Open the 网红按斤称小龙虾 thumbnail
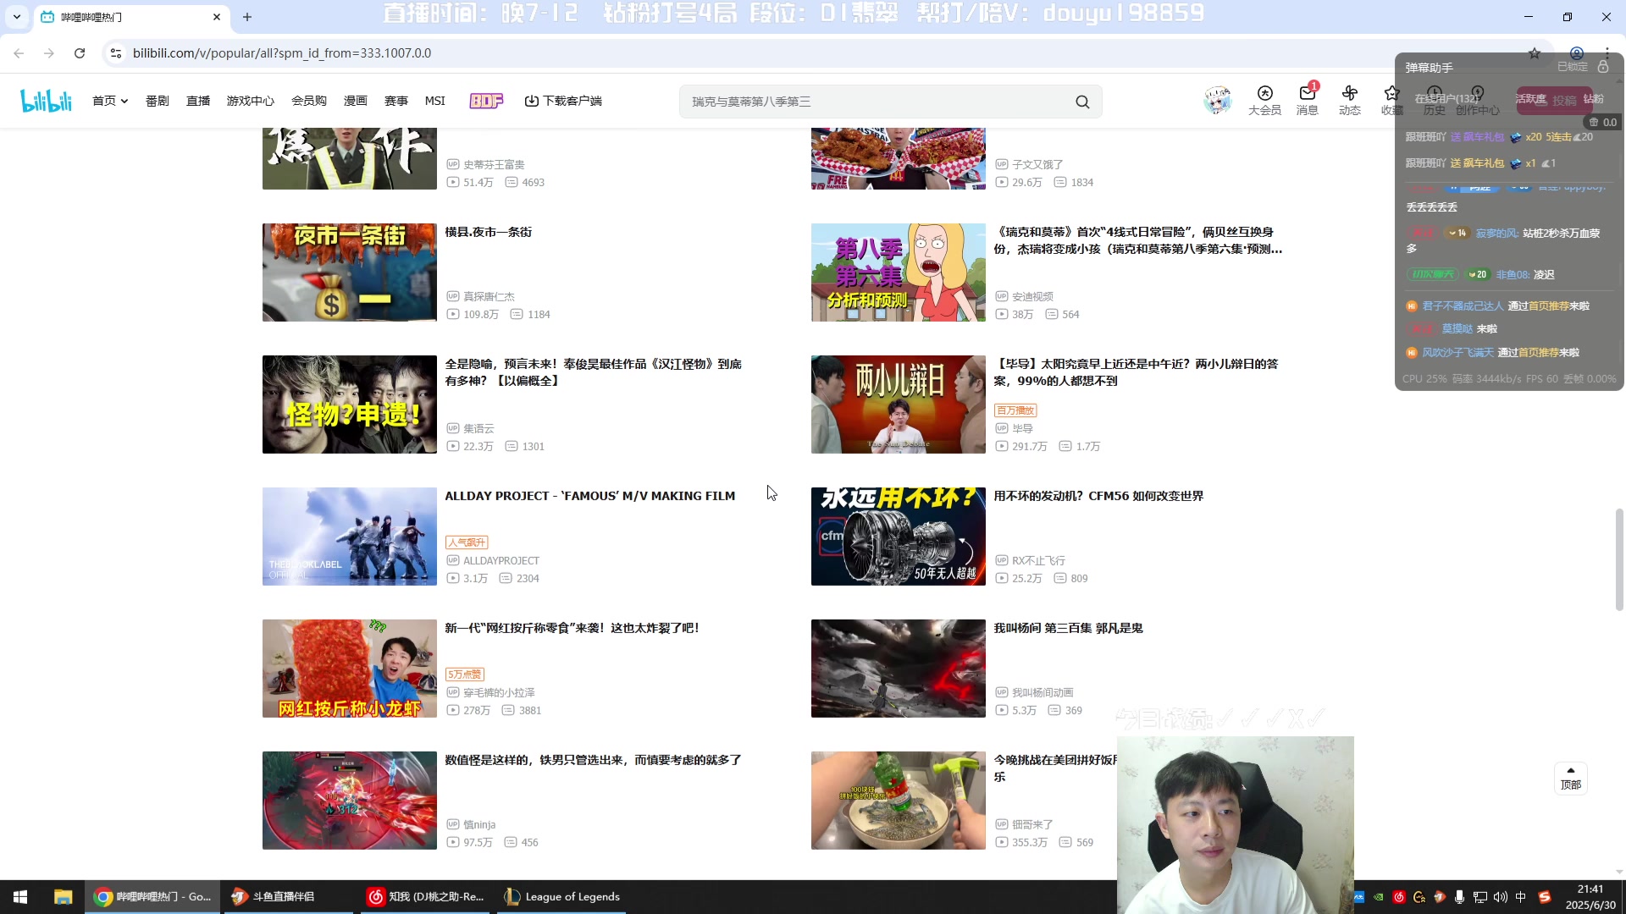 [x=350, y=669]
